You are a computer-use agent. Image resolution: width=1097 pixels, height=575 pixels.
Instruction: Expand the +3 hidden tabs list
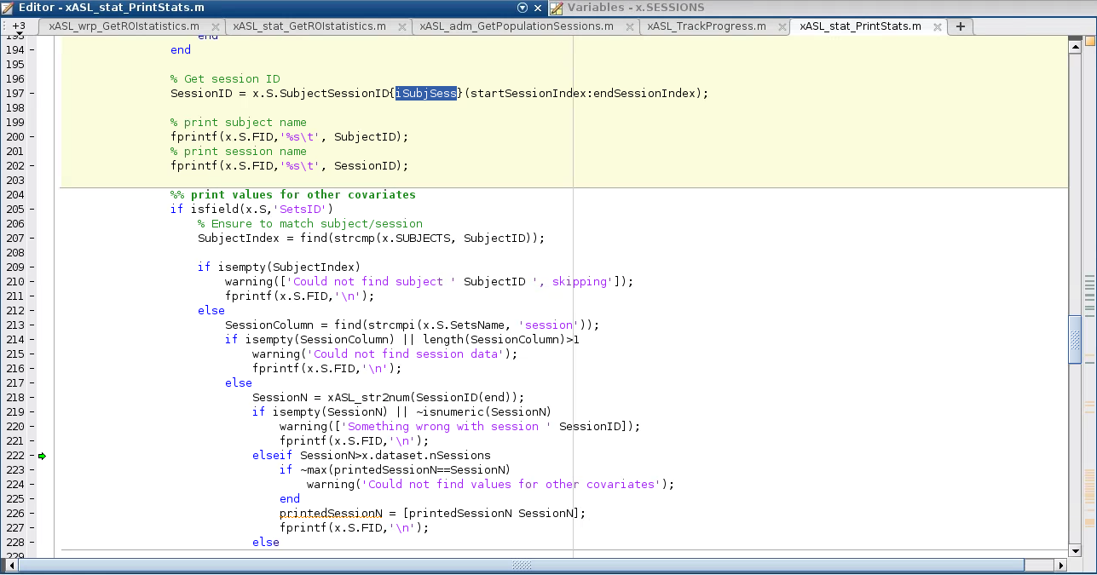pyautogui.click(x=18, y=26)
